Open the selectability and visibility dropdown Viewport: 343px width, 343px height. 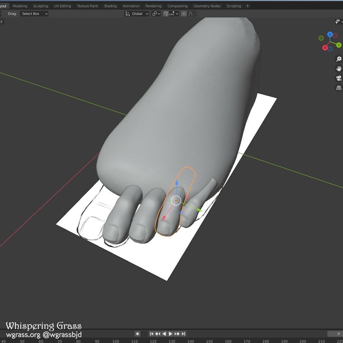point(339,22)
